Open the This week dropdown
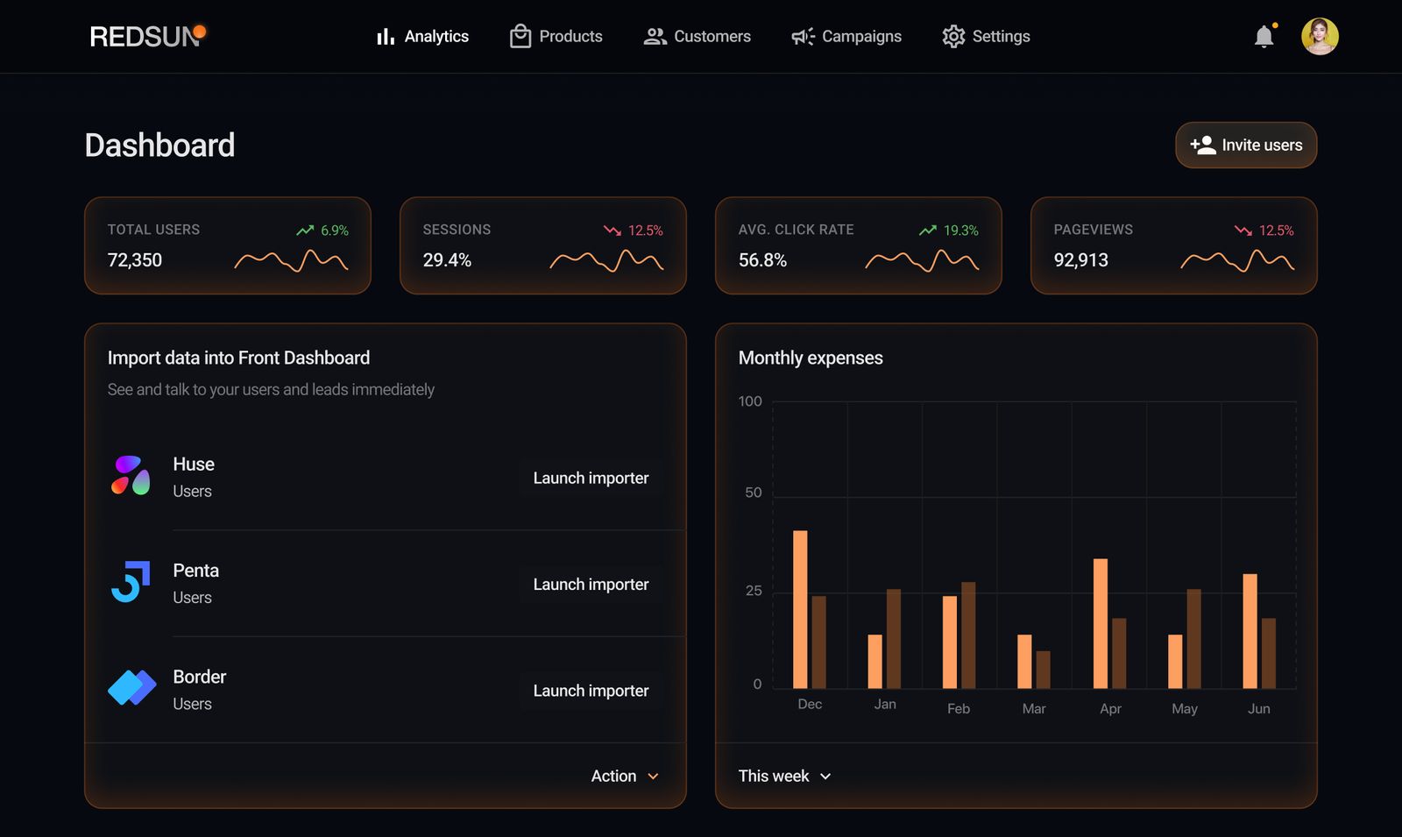The height and width of the screenshot is (837, 1402). (784, 776)
